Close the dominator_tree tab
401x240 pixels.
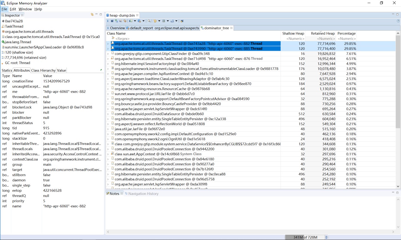(231, 28)
